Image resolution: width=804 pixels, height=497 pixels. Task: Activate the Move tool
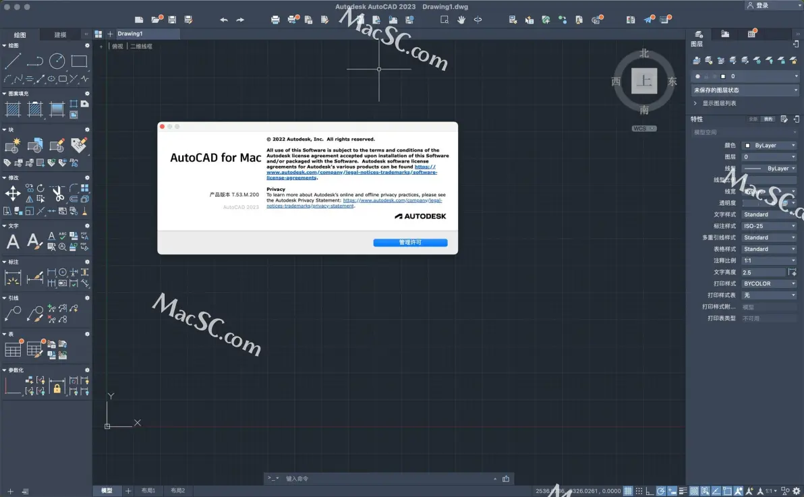tap(13, 194)
